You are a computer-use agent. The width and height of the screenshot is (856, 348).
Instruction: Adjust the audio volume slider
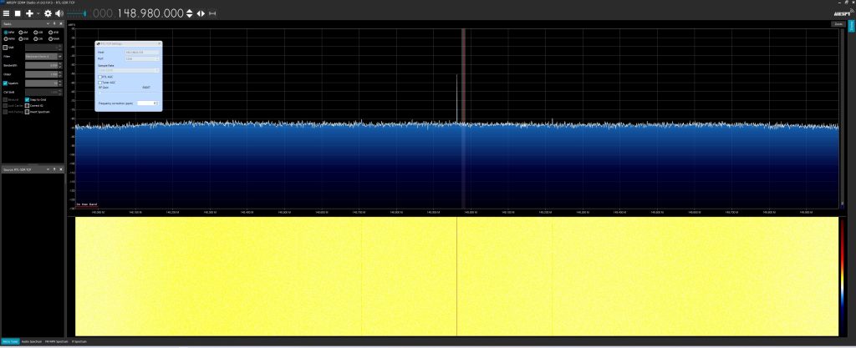(76, 13)
